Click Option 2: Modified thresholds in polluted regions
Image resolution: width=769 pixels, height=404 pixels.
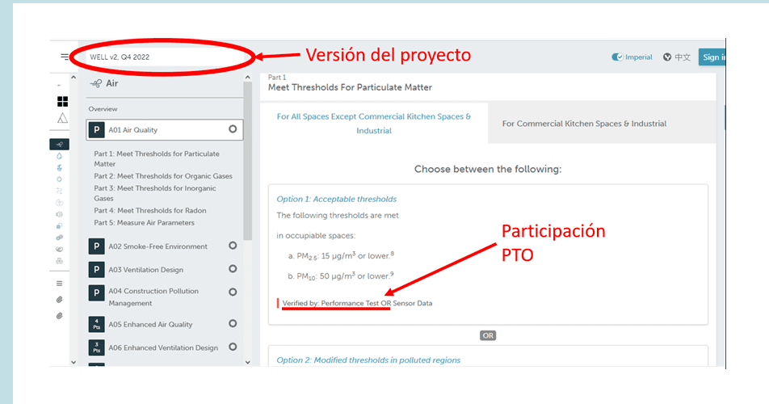[368, 360]
